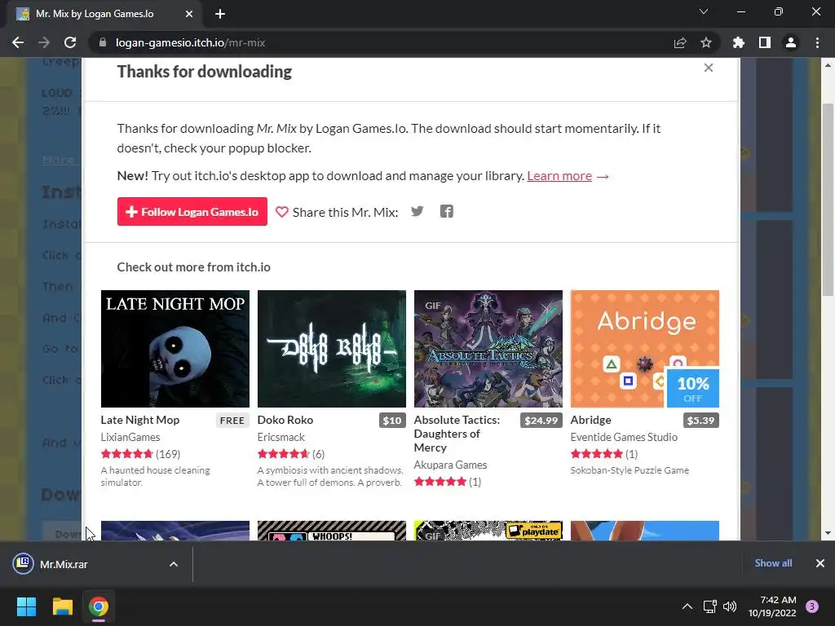Open the notification badge showing 3
The width and height of the screenshot is (835, 626).
[x=812, y=606]
